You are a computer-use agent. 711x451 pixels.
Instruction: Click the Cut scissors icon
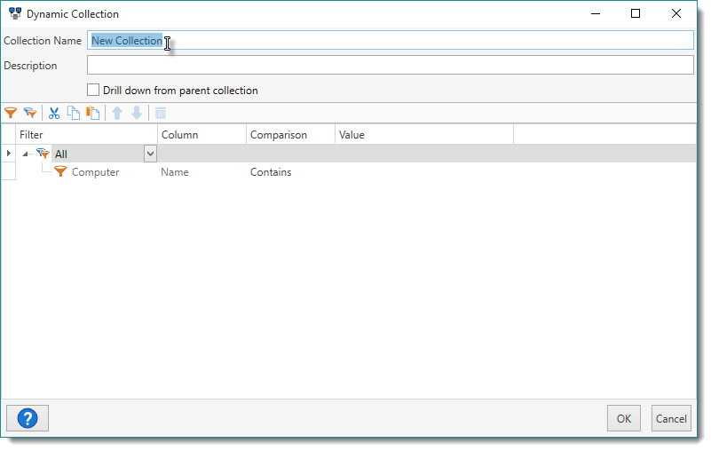point(54,113)
